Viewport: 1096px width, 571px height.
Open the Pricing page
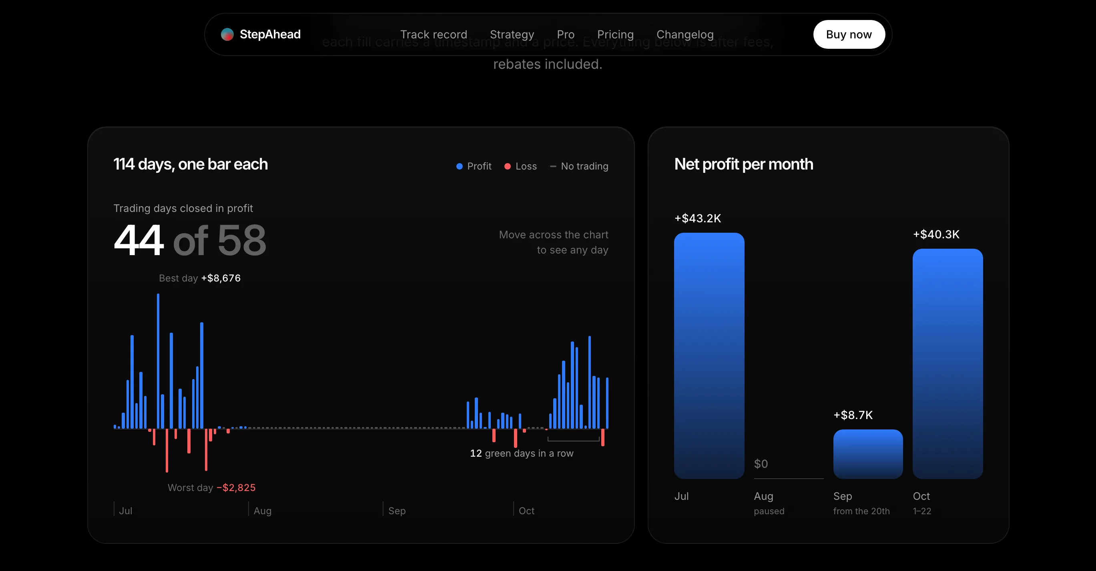click(615, 34)
